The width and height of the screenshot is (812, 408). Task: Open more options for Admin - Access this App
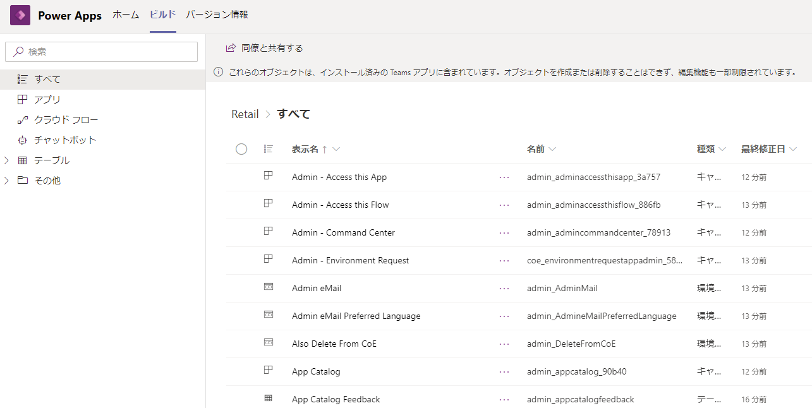[504, 177]
